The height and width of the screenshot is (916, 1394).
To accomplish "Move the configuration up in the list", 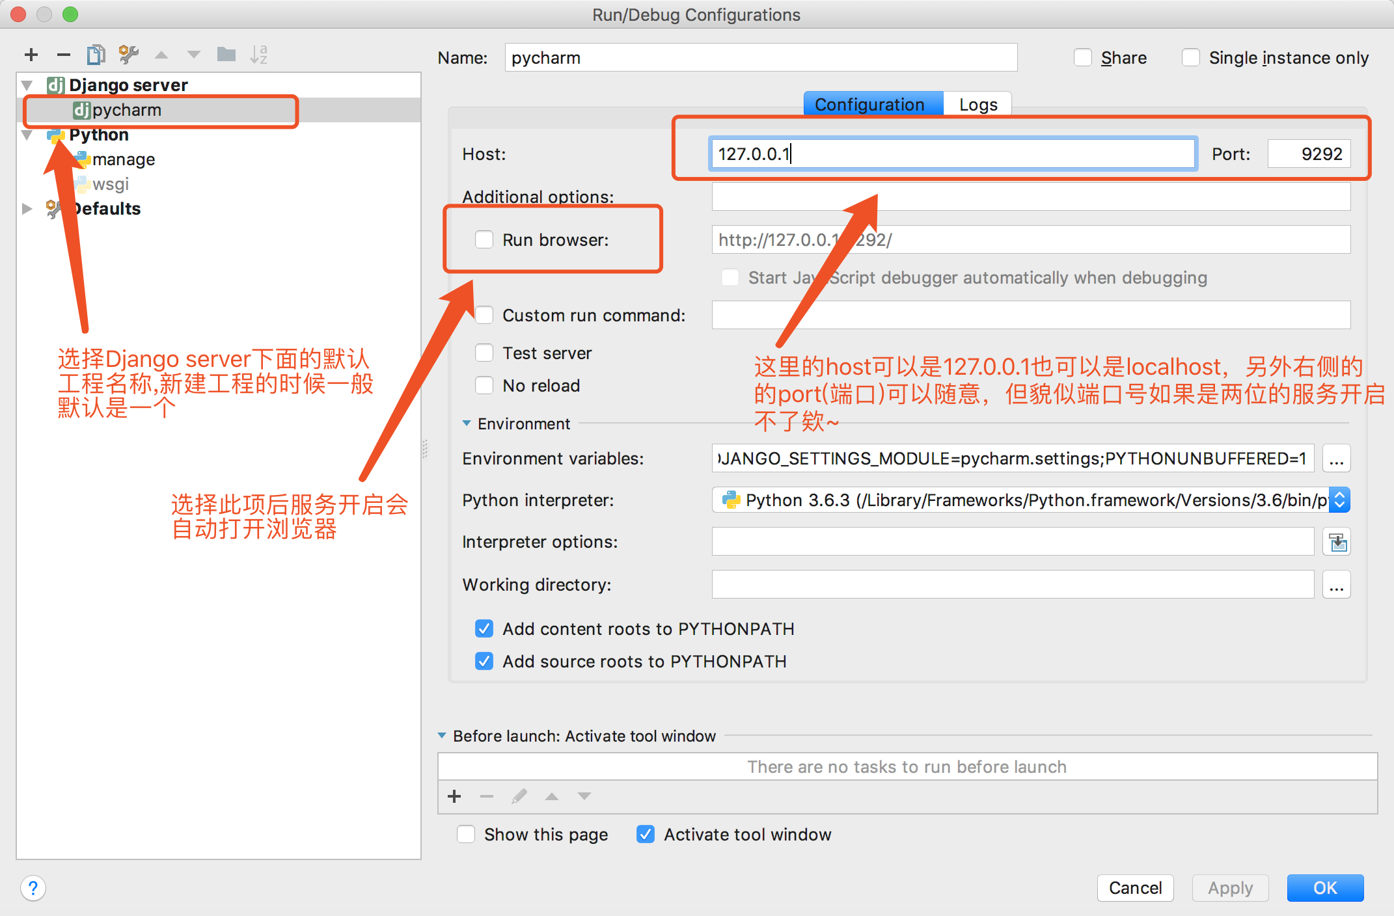I will 161,55.
